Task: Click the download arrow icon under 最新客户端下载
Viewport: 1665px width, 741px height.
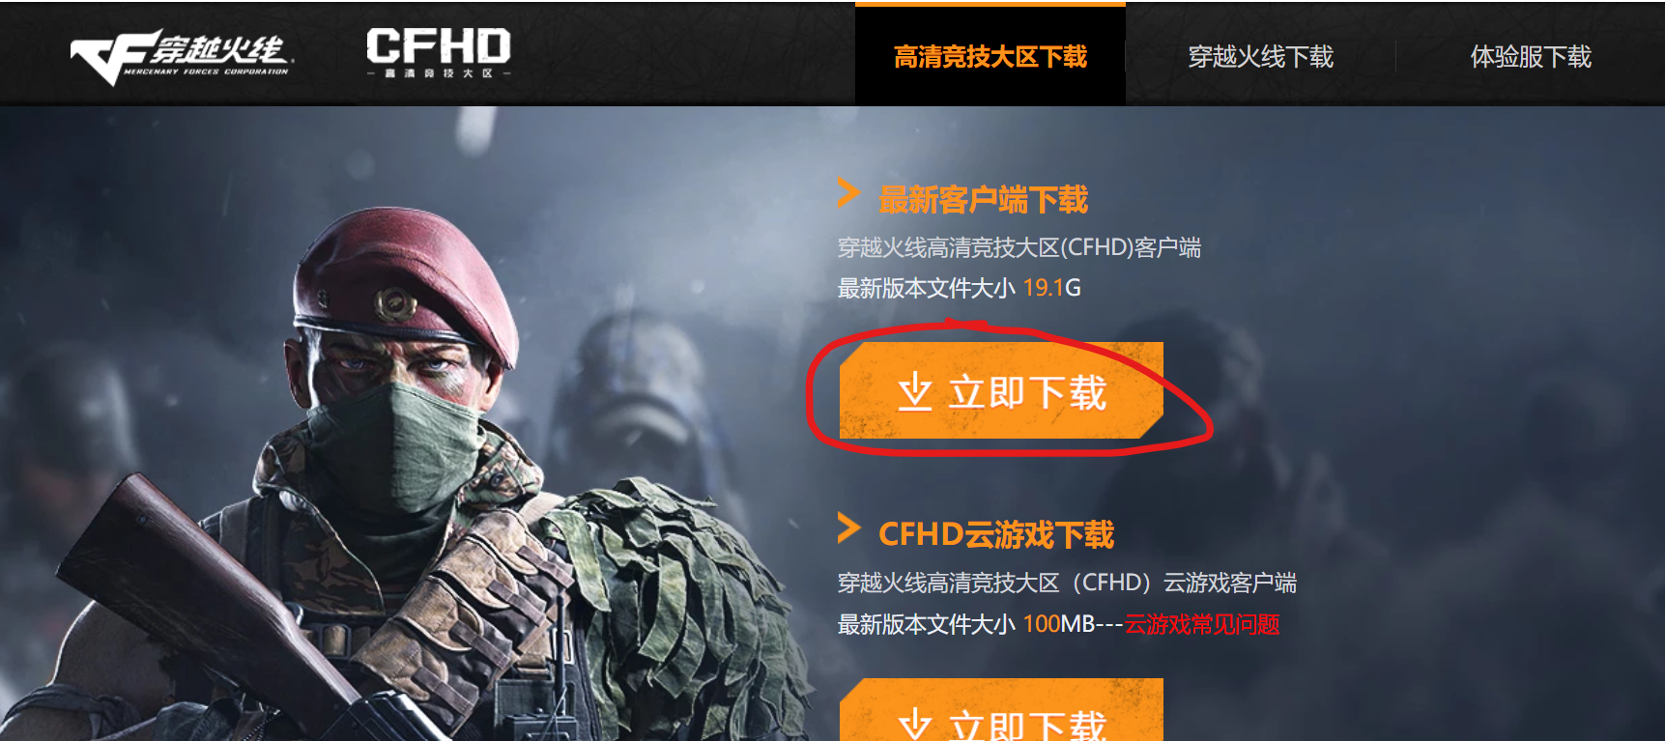Action: click(x=914, y=393)
